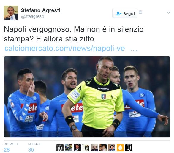Viewport: 174px width, 153px height.
Task: Open the fourth avatar with white background
Action: point(86,148)
